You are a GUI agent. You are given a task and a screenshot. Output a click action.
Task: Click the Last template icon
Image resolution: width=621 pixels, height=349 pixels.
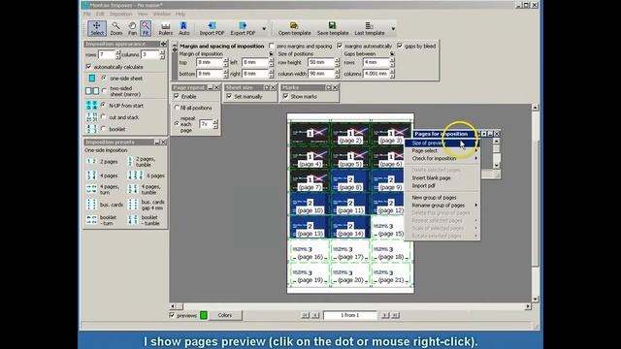[369, 28]
